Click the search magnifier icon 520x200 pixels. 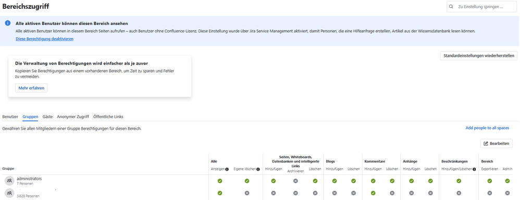(451, 7)
